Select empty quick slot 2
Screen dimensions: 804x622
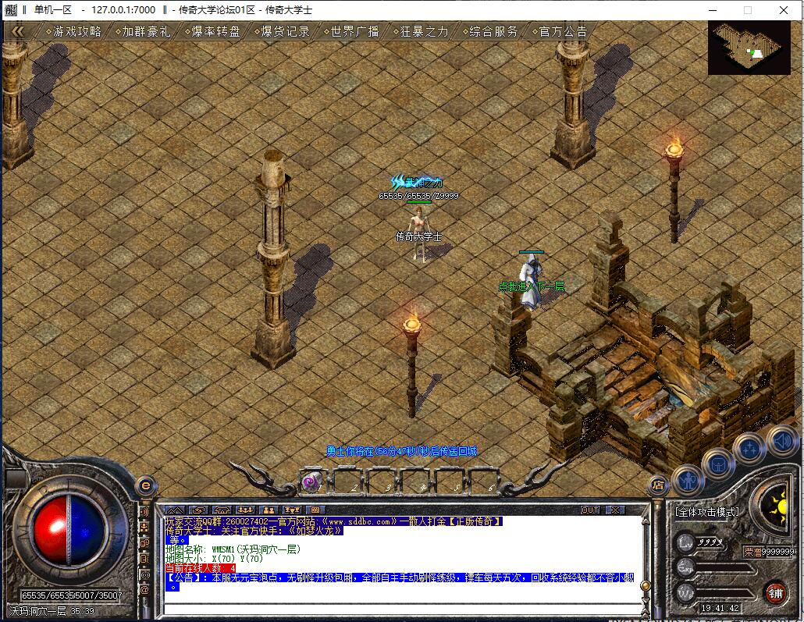(348, 482)
